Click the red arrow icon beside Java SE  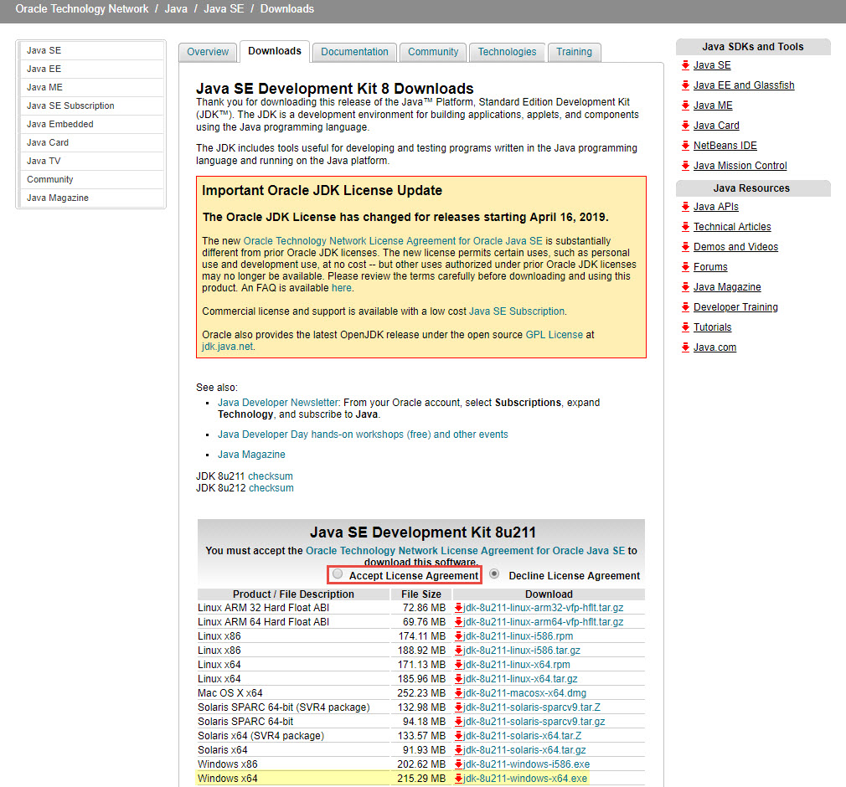[x=686, y=65]
